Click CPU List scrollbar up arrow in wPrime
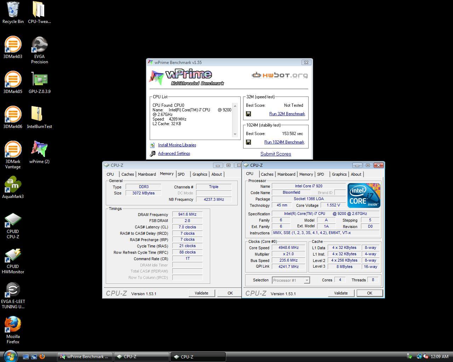The image size is (453, 362). point(235,106)
